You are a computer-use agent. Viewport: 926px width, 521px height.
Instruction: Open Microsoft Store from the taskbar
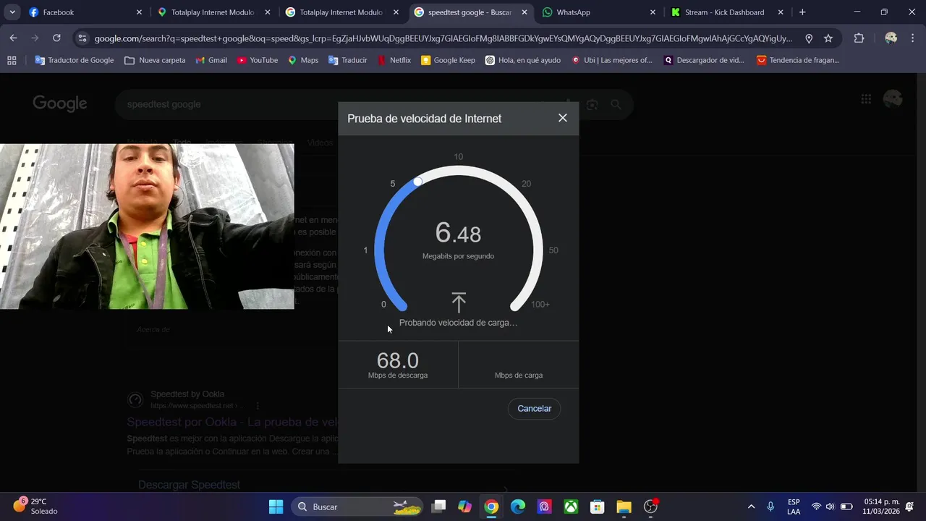pos(597,507)
